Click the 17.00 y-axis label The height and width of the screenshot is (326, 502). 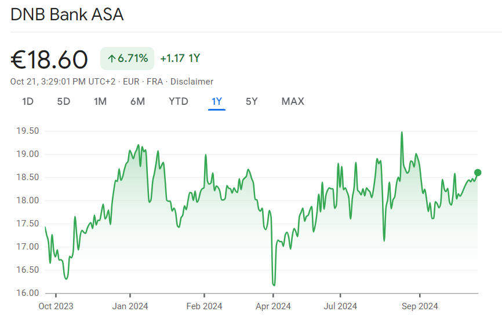tap(27, 247)
